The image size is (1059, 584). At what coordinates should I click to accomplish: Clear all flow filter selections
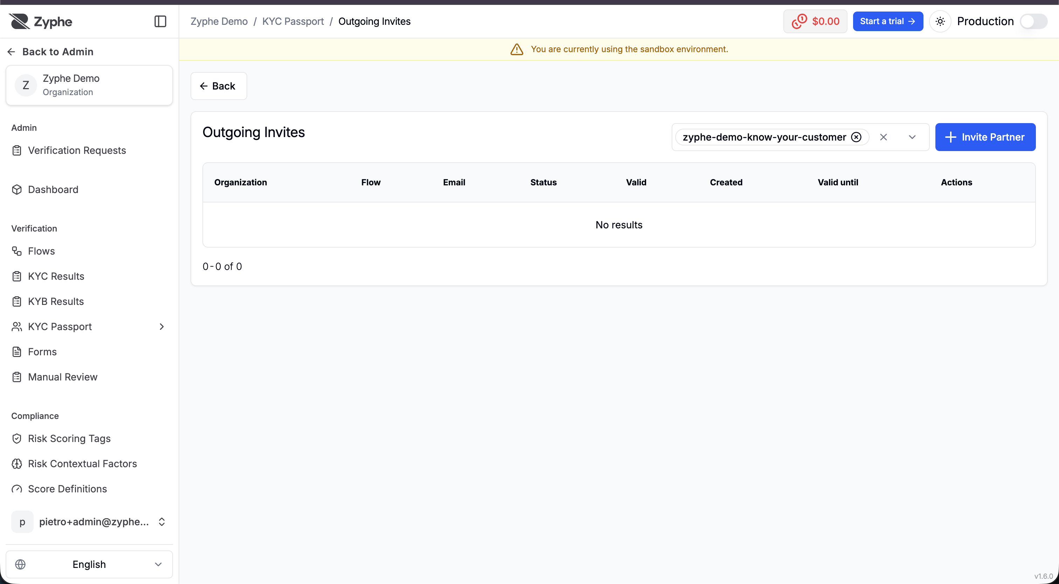point(884,137)
